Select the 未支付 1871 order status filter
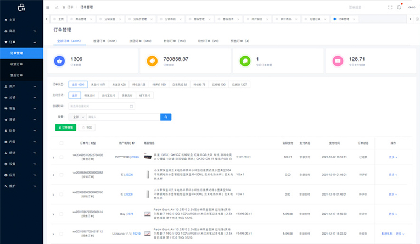Image resolution: width=420 pixels, height=244 pixels. coord(98,85)
